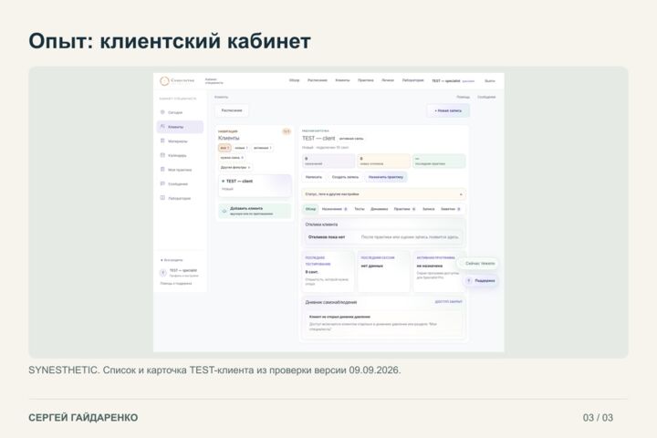Open the Календарь sidebar icon
Viewport: 657px width, 438px height.
(x=162, y=155)
